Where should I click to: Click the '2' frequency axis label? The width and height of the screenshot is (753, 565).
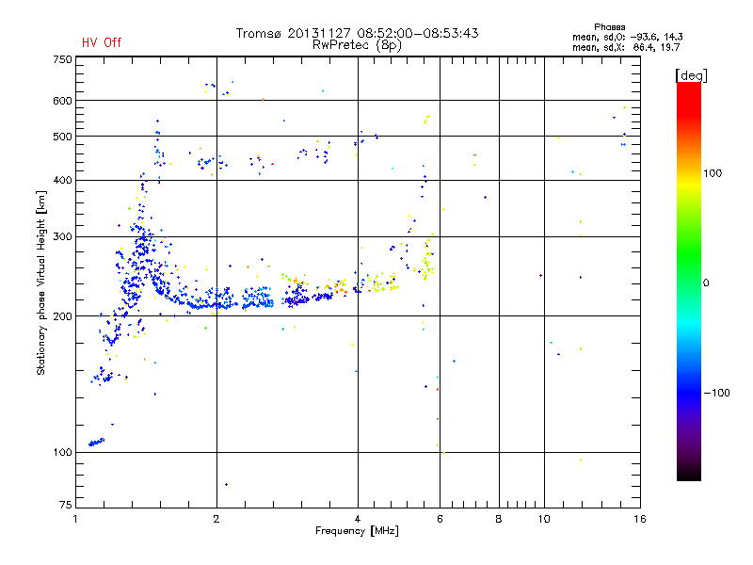coord(216,519)
